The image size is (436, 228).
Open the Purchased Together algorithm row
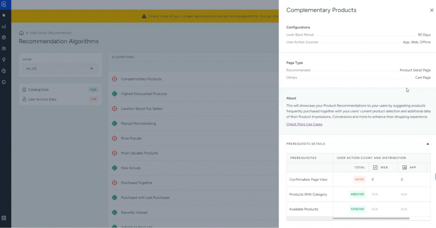click(x=193, y=183)
